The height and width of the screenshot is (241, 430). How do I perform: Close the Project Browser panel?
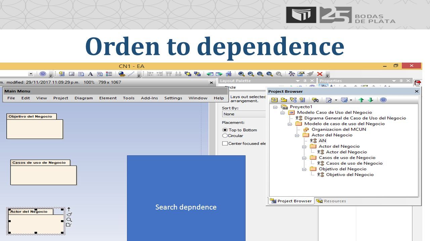(x=417, y=91)
